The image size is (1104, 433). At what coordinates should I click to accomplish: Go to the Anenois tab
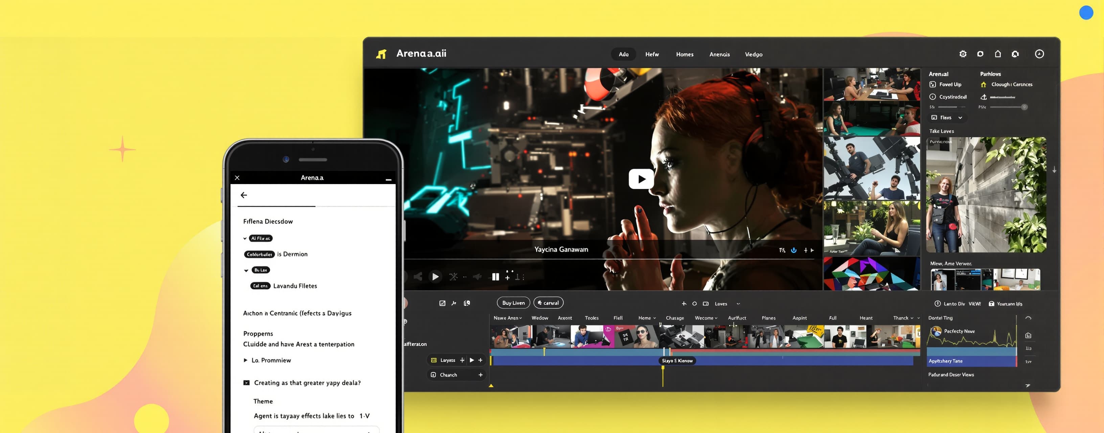click(x=719, y=54)
